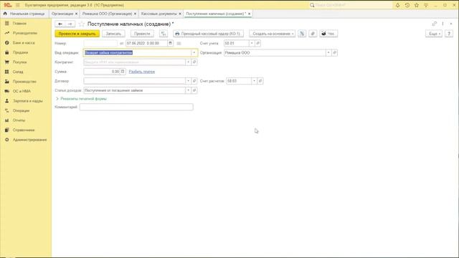Screen dimensions: 459x258
Task: Open Статья доходов field link icon
Action: pos(194,90)
